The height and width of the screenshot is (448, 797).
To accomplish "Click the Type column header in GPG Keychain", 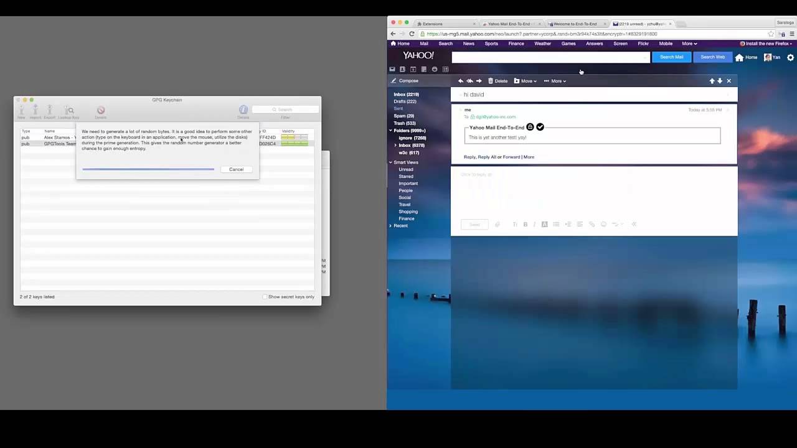I will pyautogui.click(x=26, y=131).
